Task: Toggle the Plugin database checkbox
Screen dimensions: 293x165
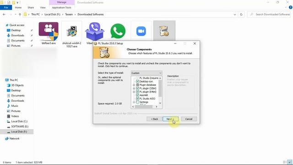Action: point(137,85)
